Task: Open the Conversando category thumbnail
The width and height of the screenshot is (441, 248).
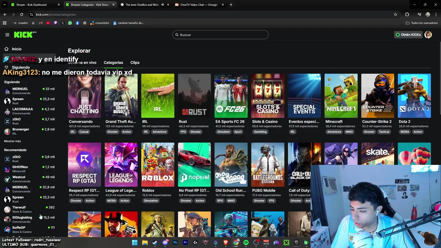Action: 84,96
